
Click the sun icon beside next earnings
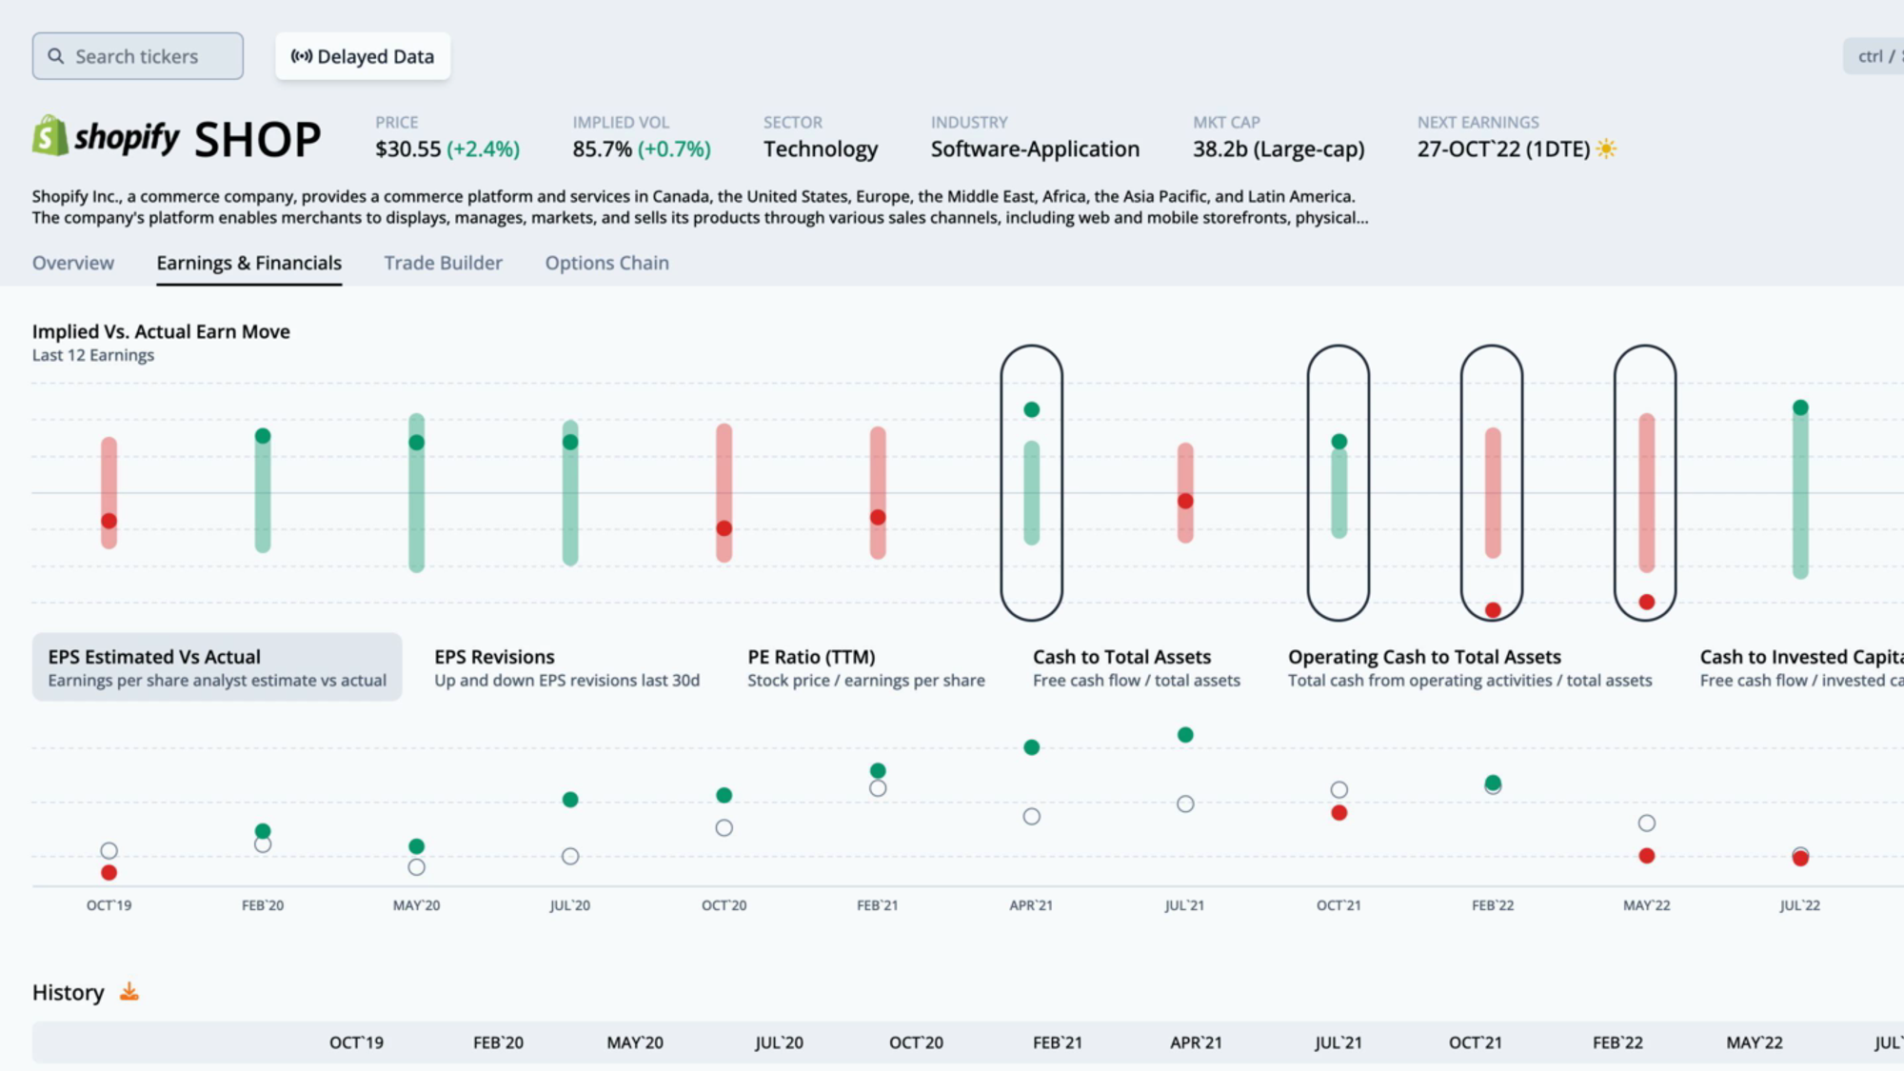tap(1606, 149)
